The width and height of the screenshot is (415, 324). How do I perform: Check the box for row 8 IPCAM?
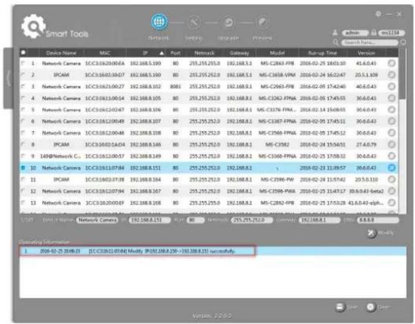coord(23,144)
